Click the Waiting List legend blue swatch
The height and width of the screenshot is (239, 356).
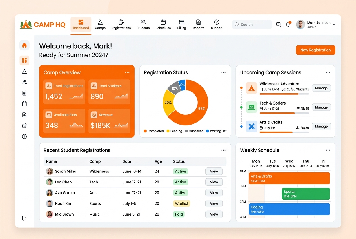coord(208,131)
